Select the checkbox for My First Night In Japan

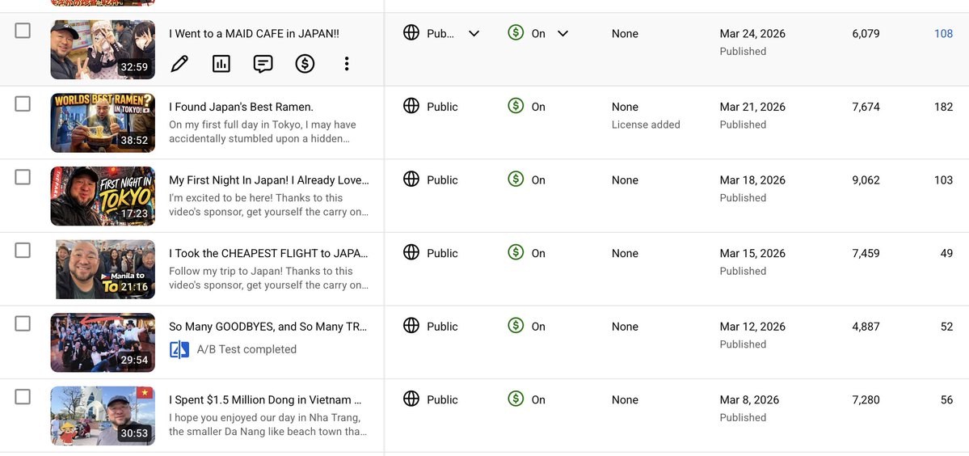point(23,177)
